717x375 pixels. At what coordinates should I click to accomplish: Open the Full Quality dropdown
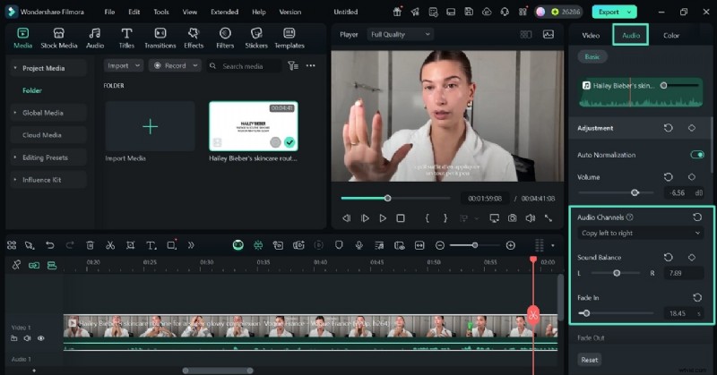[x=400, y=34]
